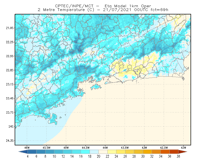Select the cyan 16–18 degree swatch
The image size is (206, 159).
coord(85,152)
